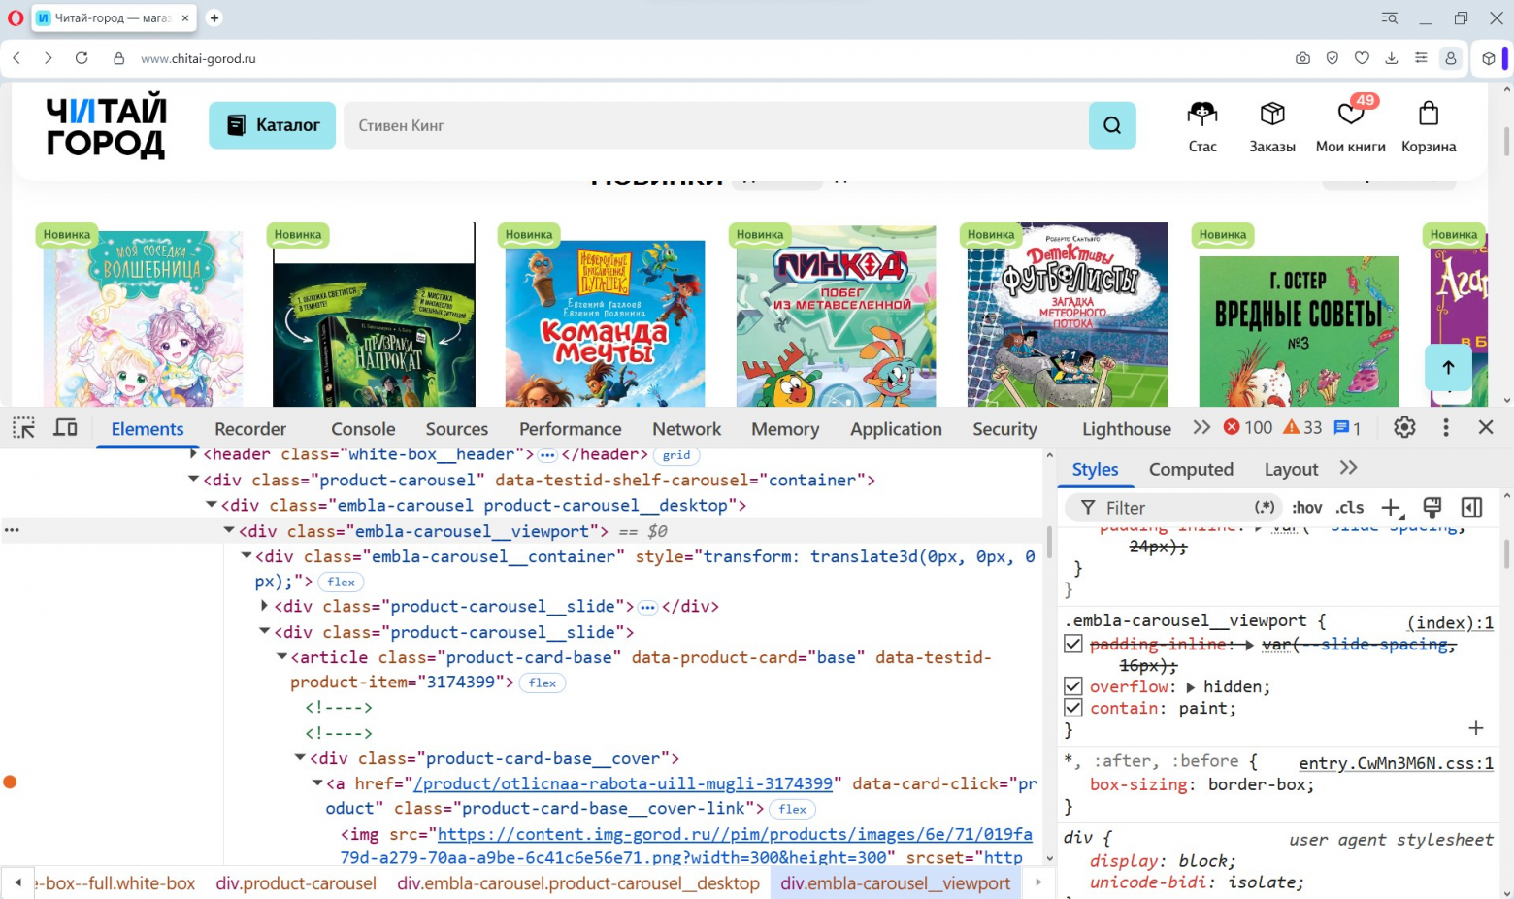This screenshot has width=1514, height=899.
Task: Open the snapshot camera tool
Action: [x=1302, y=58]
